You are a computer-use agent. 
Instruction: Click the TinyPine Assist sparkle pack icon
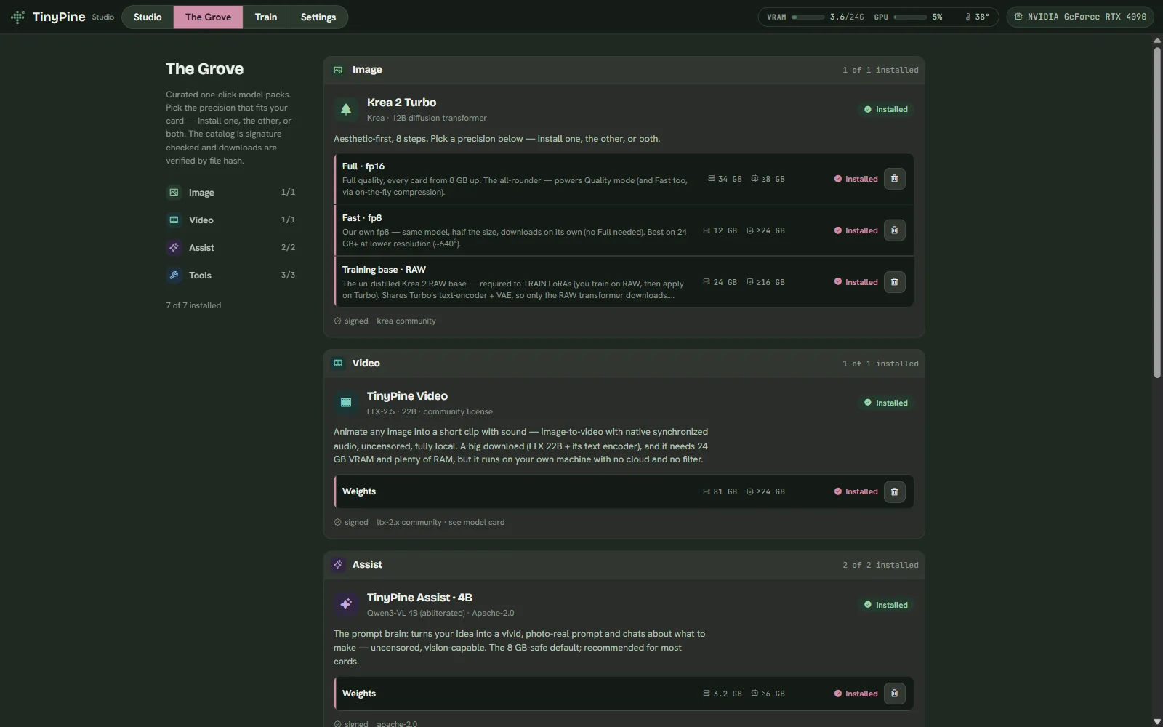pyautogui.click(x=346, y=604)
